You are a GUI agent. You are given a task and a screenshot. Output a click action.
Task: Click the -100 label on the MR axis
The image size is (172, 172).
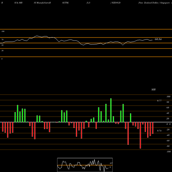169,152
